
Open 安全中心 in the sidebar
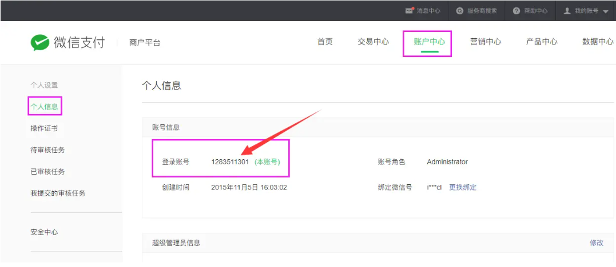click(45, 232)
